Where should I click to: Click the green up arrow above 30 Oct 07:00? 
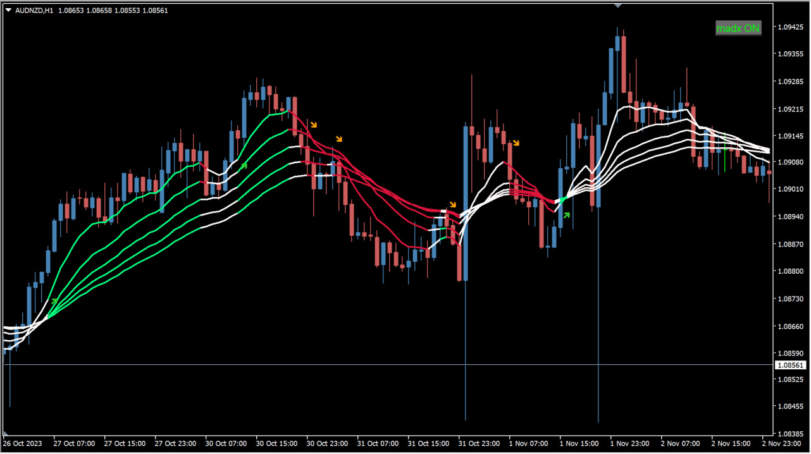click(244, 166)
